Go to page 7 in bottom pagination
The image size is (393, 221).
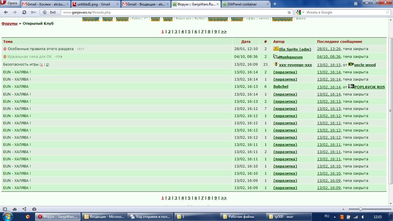(x=202, y=198)
